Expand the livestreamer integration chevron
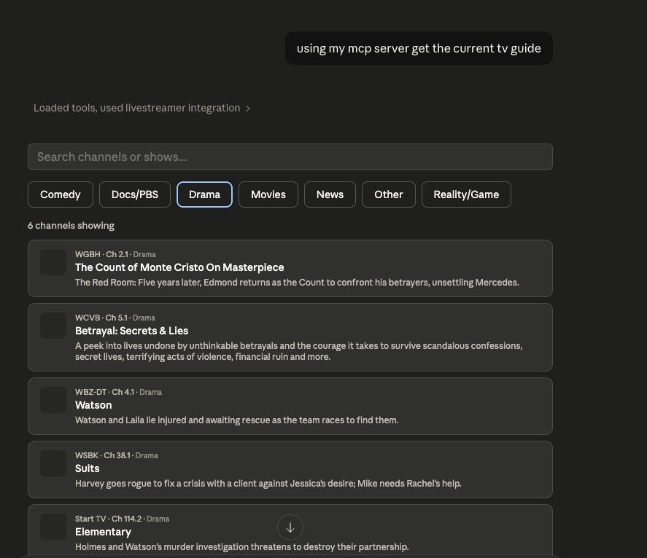647x558 pixels. pyautogui.click(x=248, y=109)
